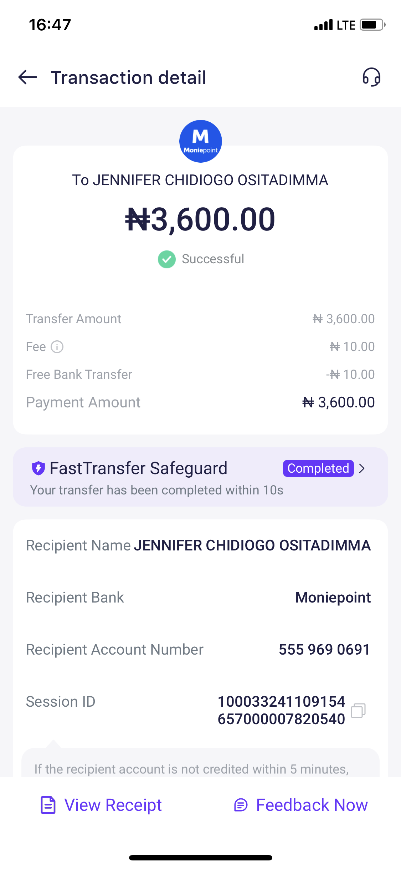401x869 pixels.
Task: Click the Fee info icon
Action: click(x=57, y=347)
